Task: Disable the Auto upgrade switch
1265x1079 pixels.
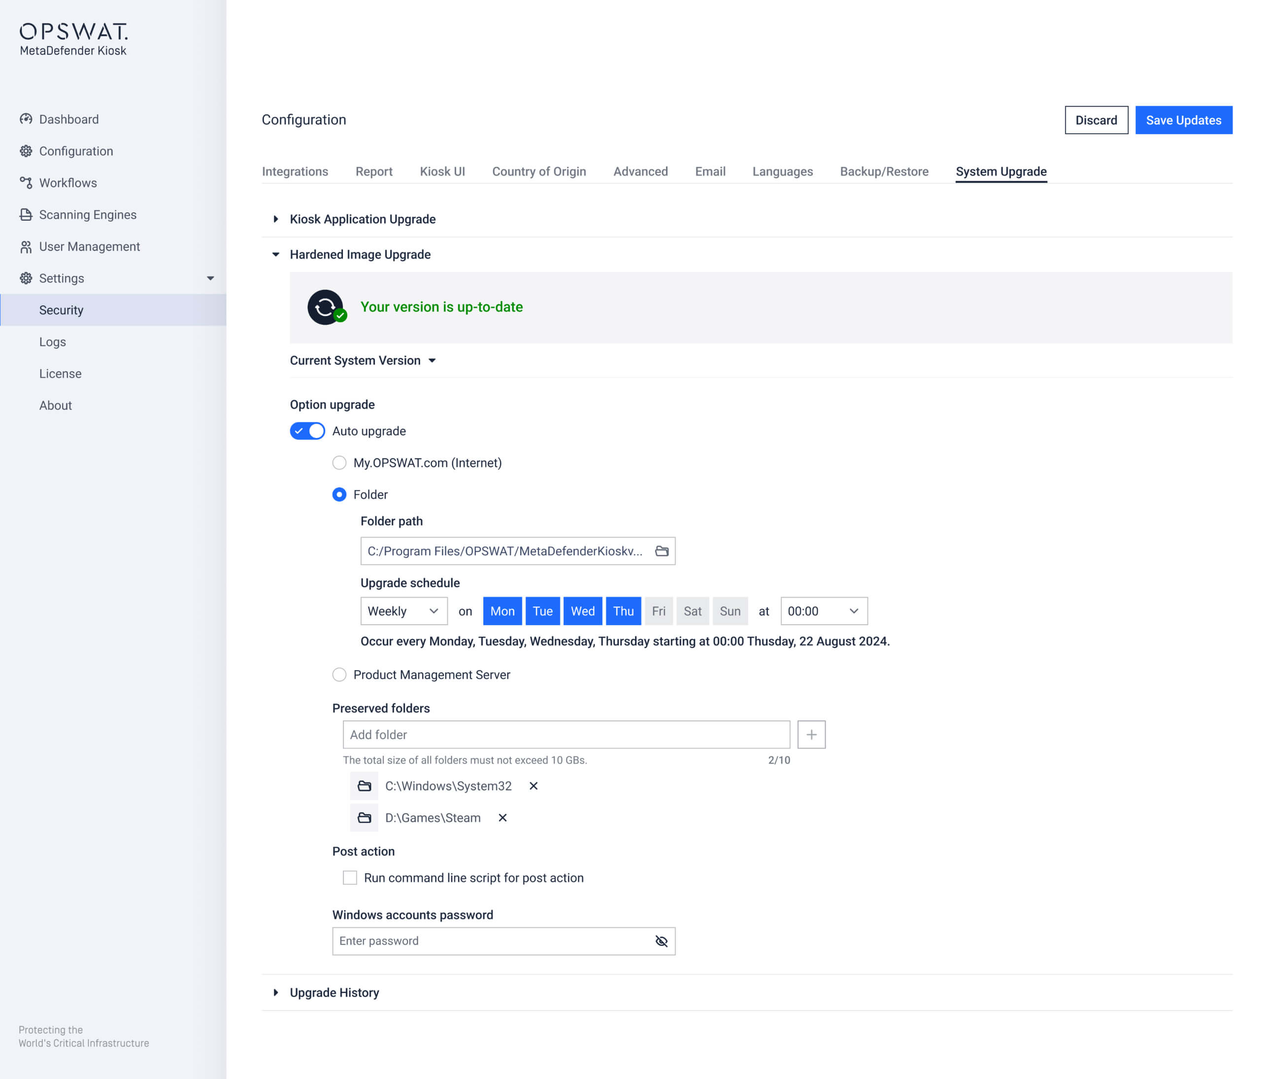Action: tap(307, 431)
